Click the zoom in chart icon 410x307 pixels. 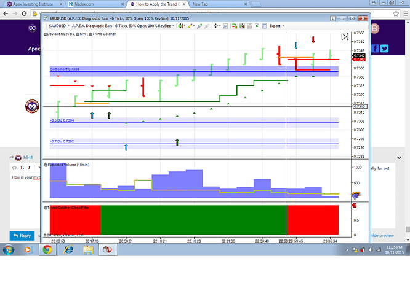click(199, 26)
